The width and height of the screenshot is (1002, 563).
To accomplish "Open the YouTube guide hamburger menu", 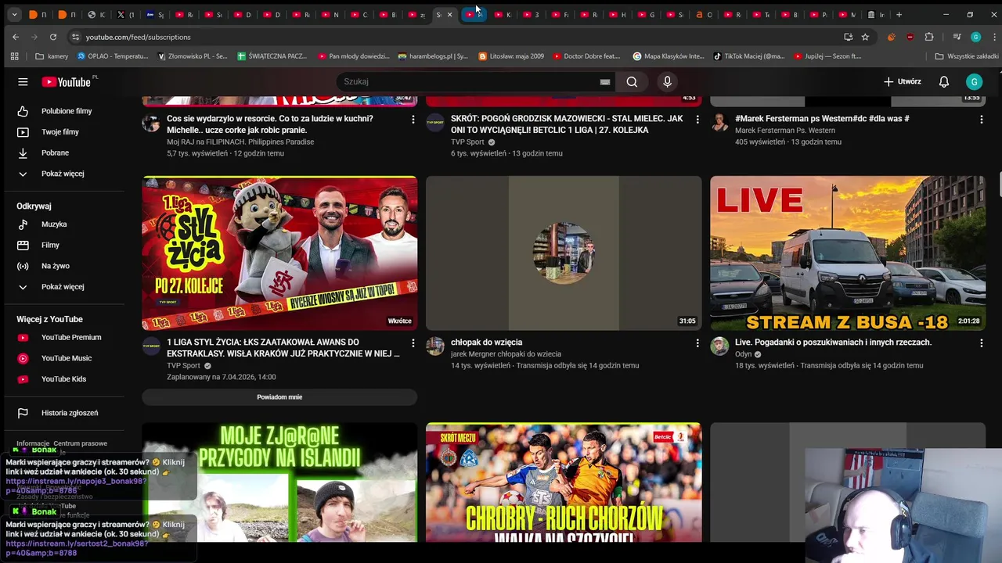I will (x=23, y=81).
